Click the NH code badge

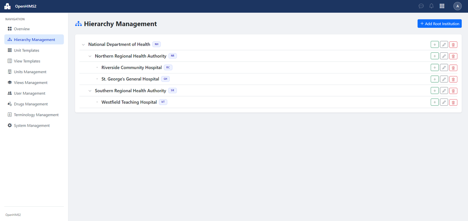157,44
